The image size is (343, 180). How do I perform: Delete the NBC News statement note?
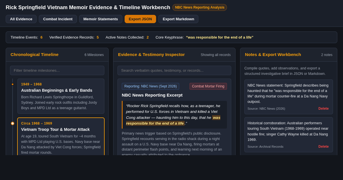click(324, 109)
